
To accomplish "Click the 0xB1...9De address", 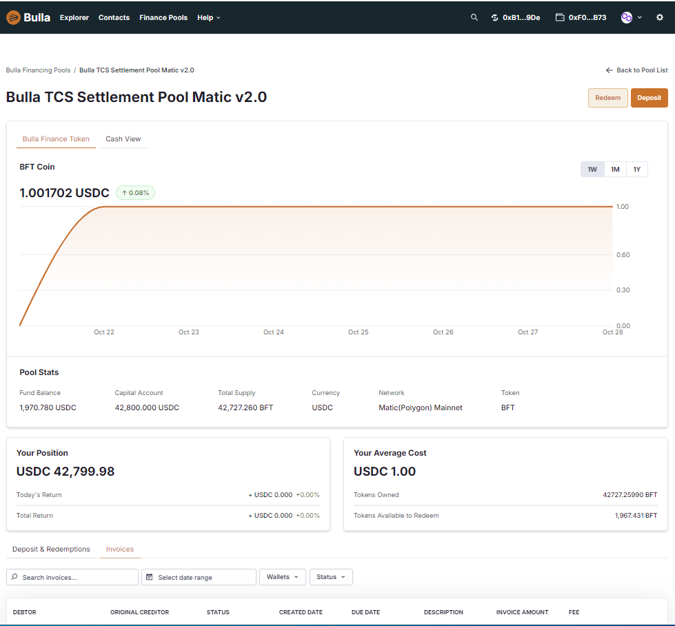I will coord(521,18).
